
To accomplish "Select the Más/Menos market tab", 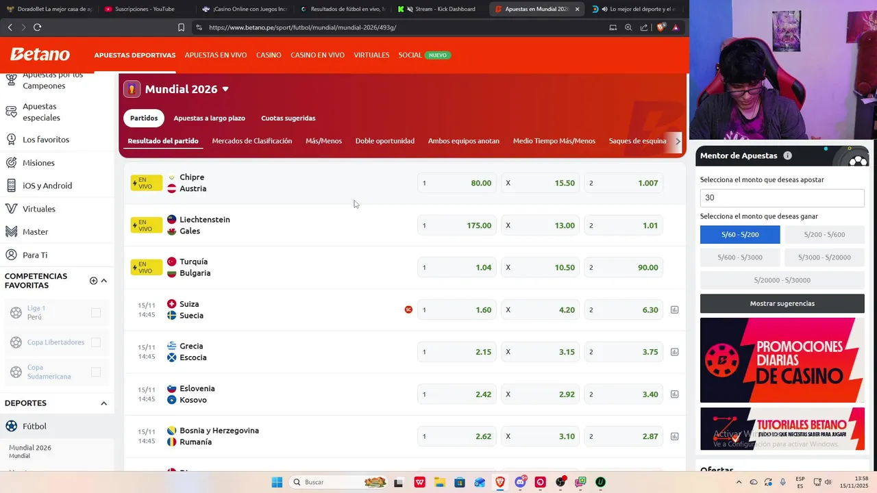I will point(323,141).
